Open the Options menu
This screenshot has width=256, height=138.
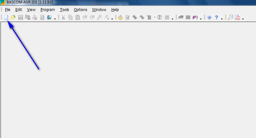click(x=81, y=10)
